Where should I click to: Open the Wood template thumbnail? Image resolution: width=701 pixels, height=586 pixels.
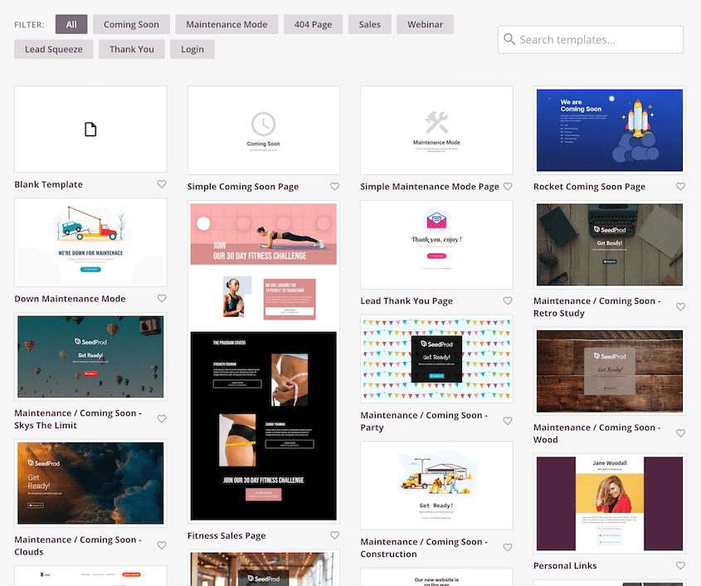pos(610,371)
